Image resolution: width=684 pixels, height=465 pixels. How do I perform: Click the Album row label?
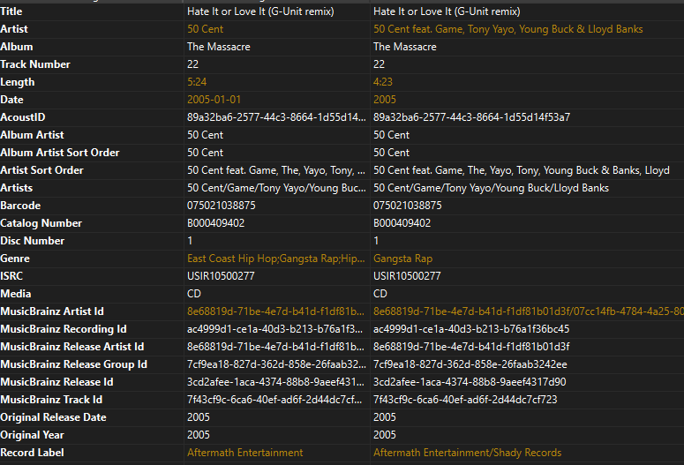(17, 47)
